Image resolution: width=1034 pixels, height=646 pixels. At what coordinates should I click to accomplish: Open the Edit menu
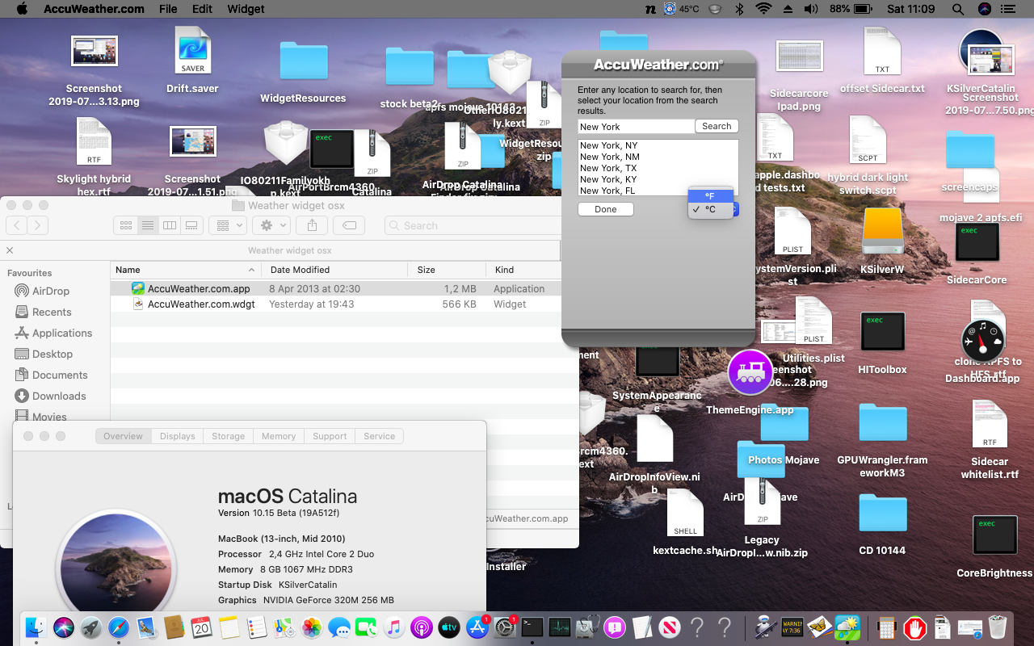(x=203, y=9)
